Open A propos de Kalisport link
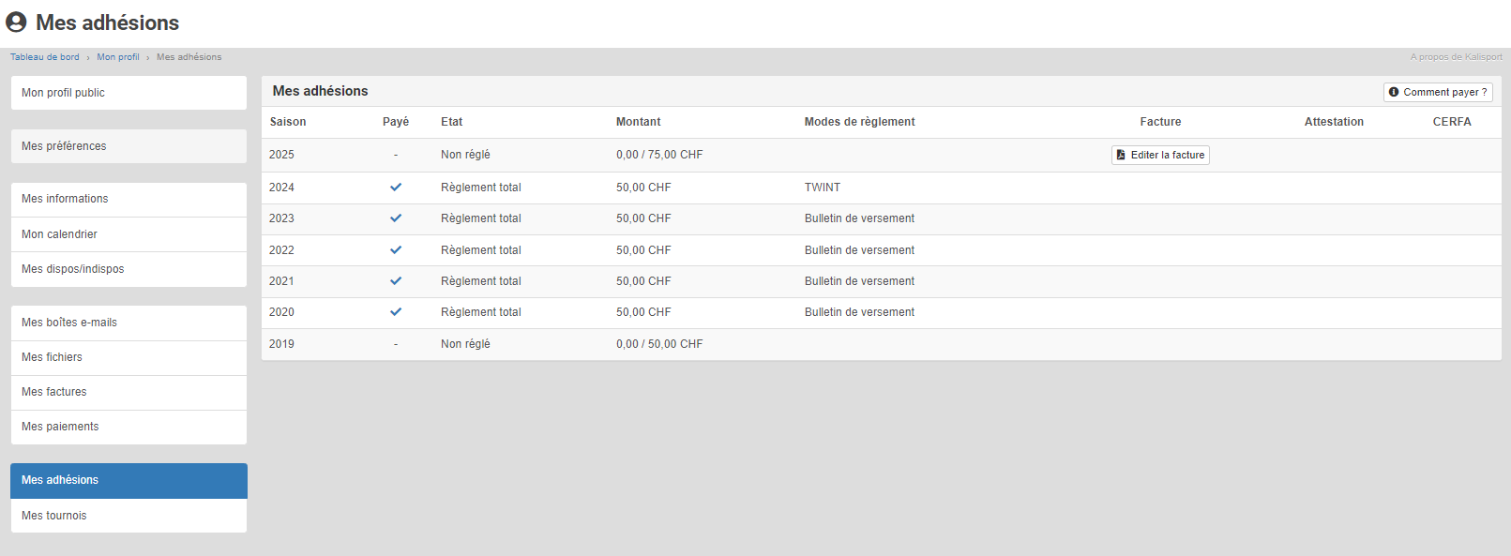 click(1456, 57)
